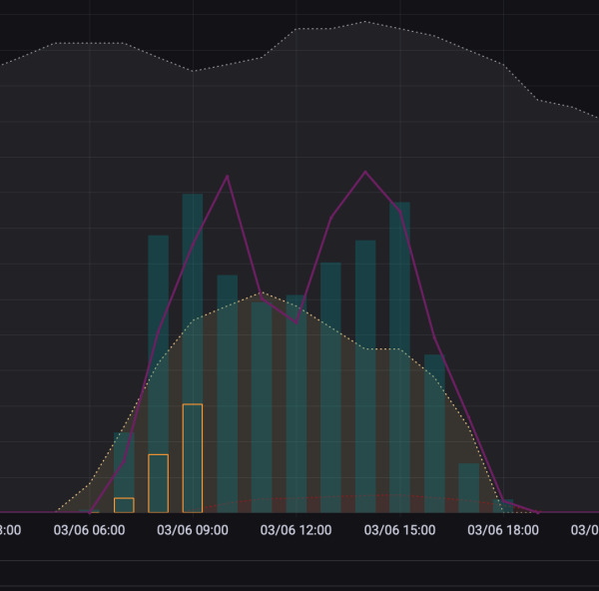
Task: Select the tallest orange outlined bar
Action: [193, 457]
